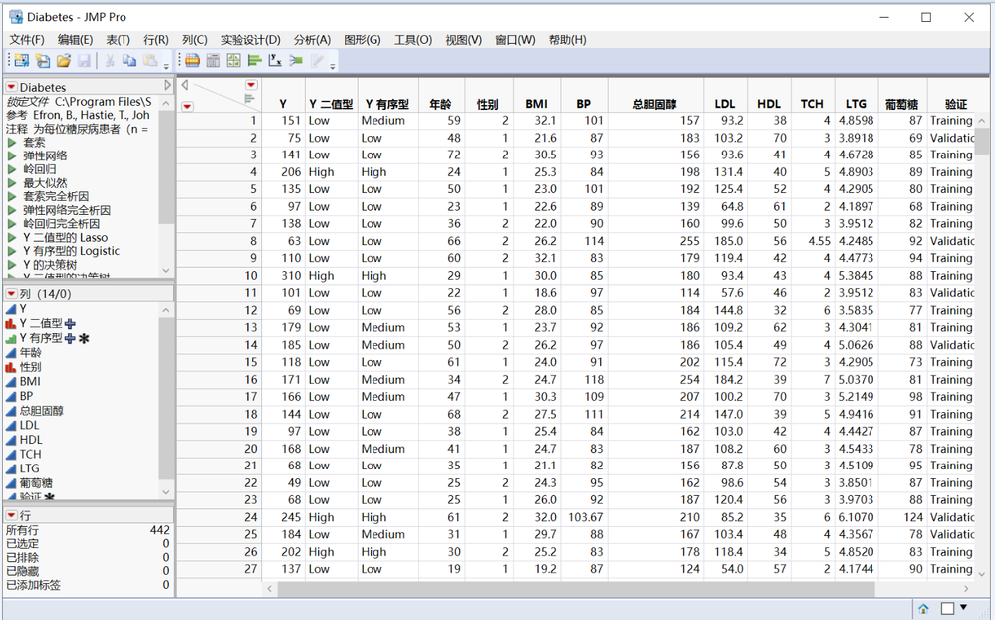The image size is (995, 622).
Task: Collapse the Diabetes panel with its chevron
Action: coord(169,86)
